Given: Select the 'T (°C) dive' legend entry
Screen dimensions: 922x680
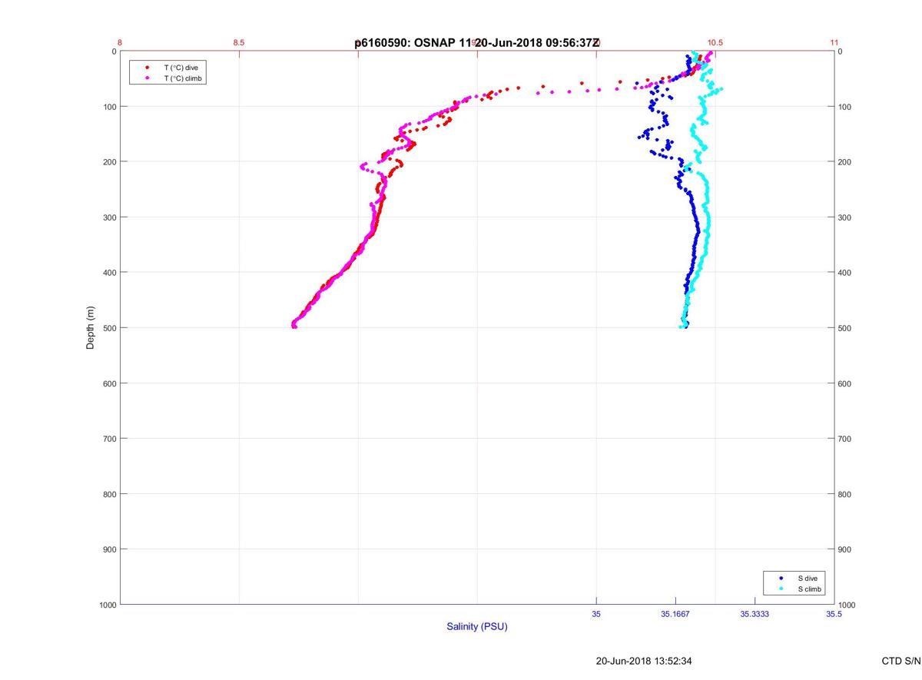Looking at the screenshot, I should tap(181, 68).
